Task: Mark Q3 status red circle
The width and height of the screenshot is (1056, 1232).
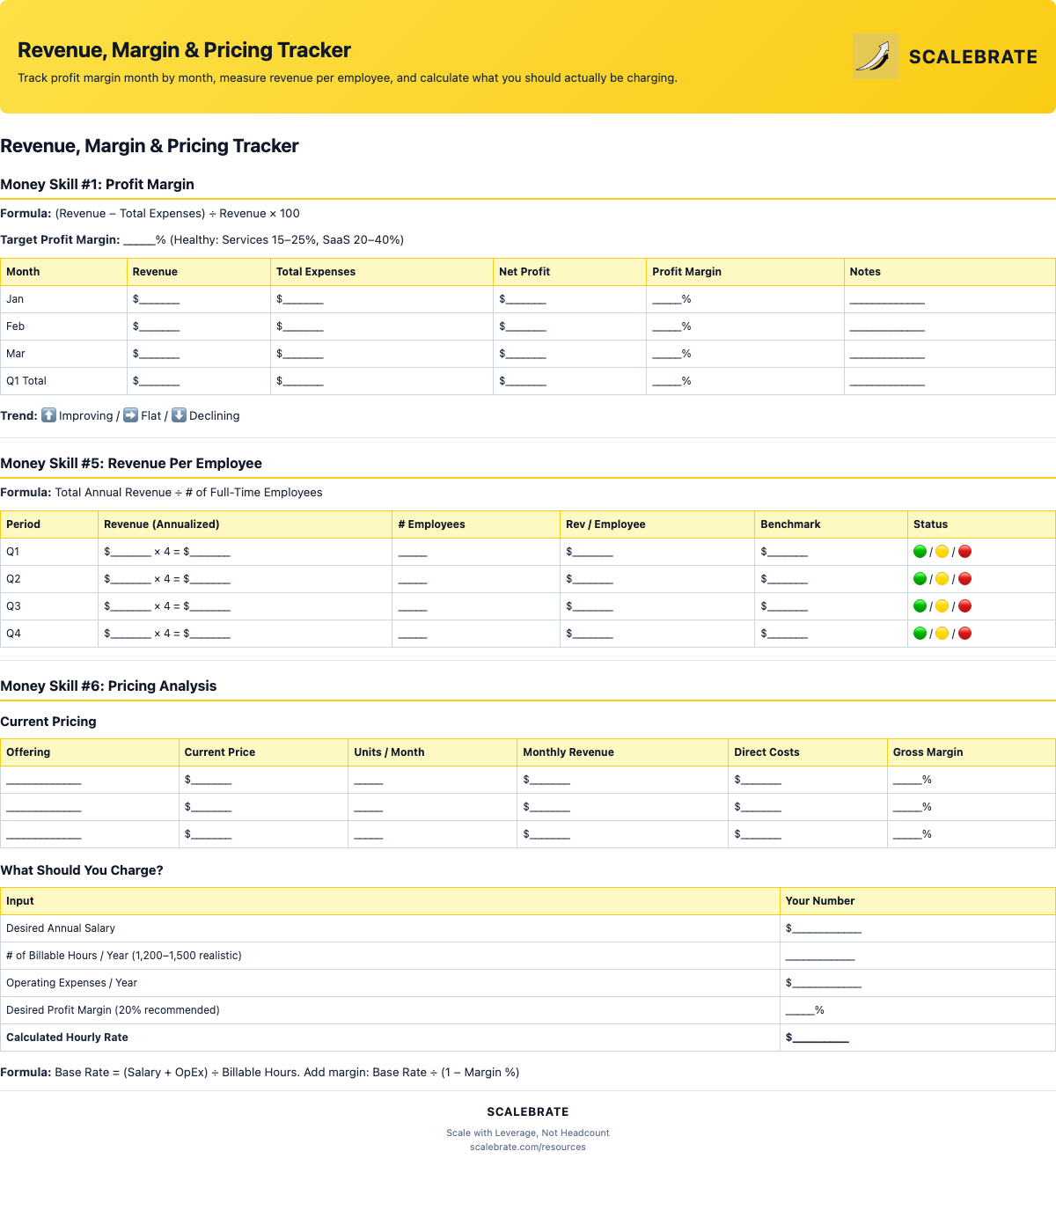Action: click(x=965, y=606)
